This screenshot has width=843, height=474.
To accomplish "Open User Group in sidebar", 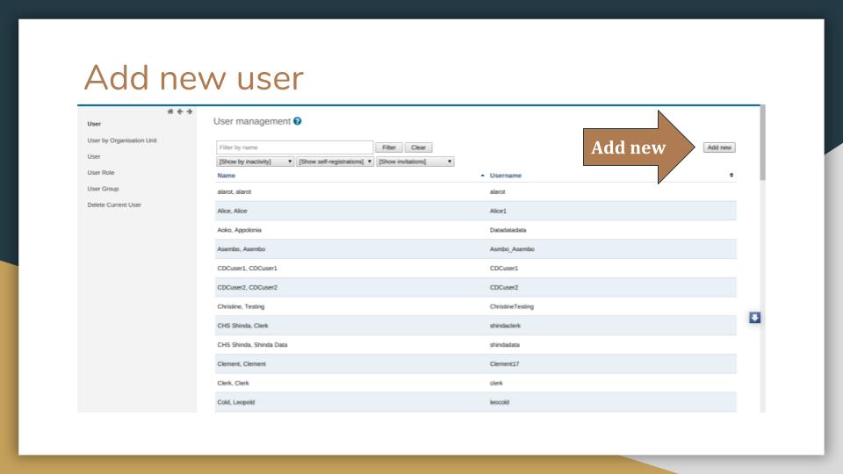I will click(x=103, y=189).
